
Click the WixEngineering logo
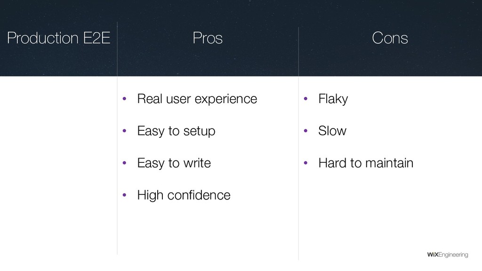pos(447,255)
